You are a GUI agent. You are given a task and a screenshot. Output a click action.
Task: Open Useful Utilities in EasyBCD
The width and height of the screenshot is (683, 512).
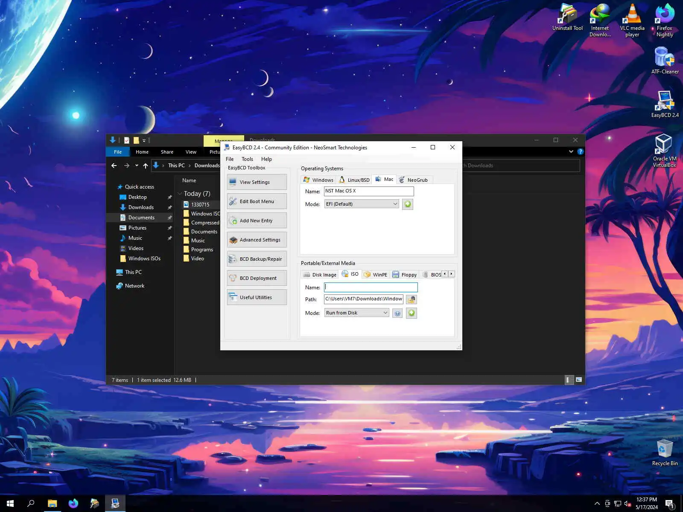257,297
